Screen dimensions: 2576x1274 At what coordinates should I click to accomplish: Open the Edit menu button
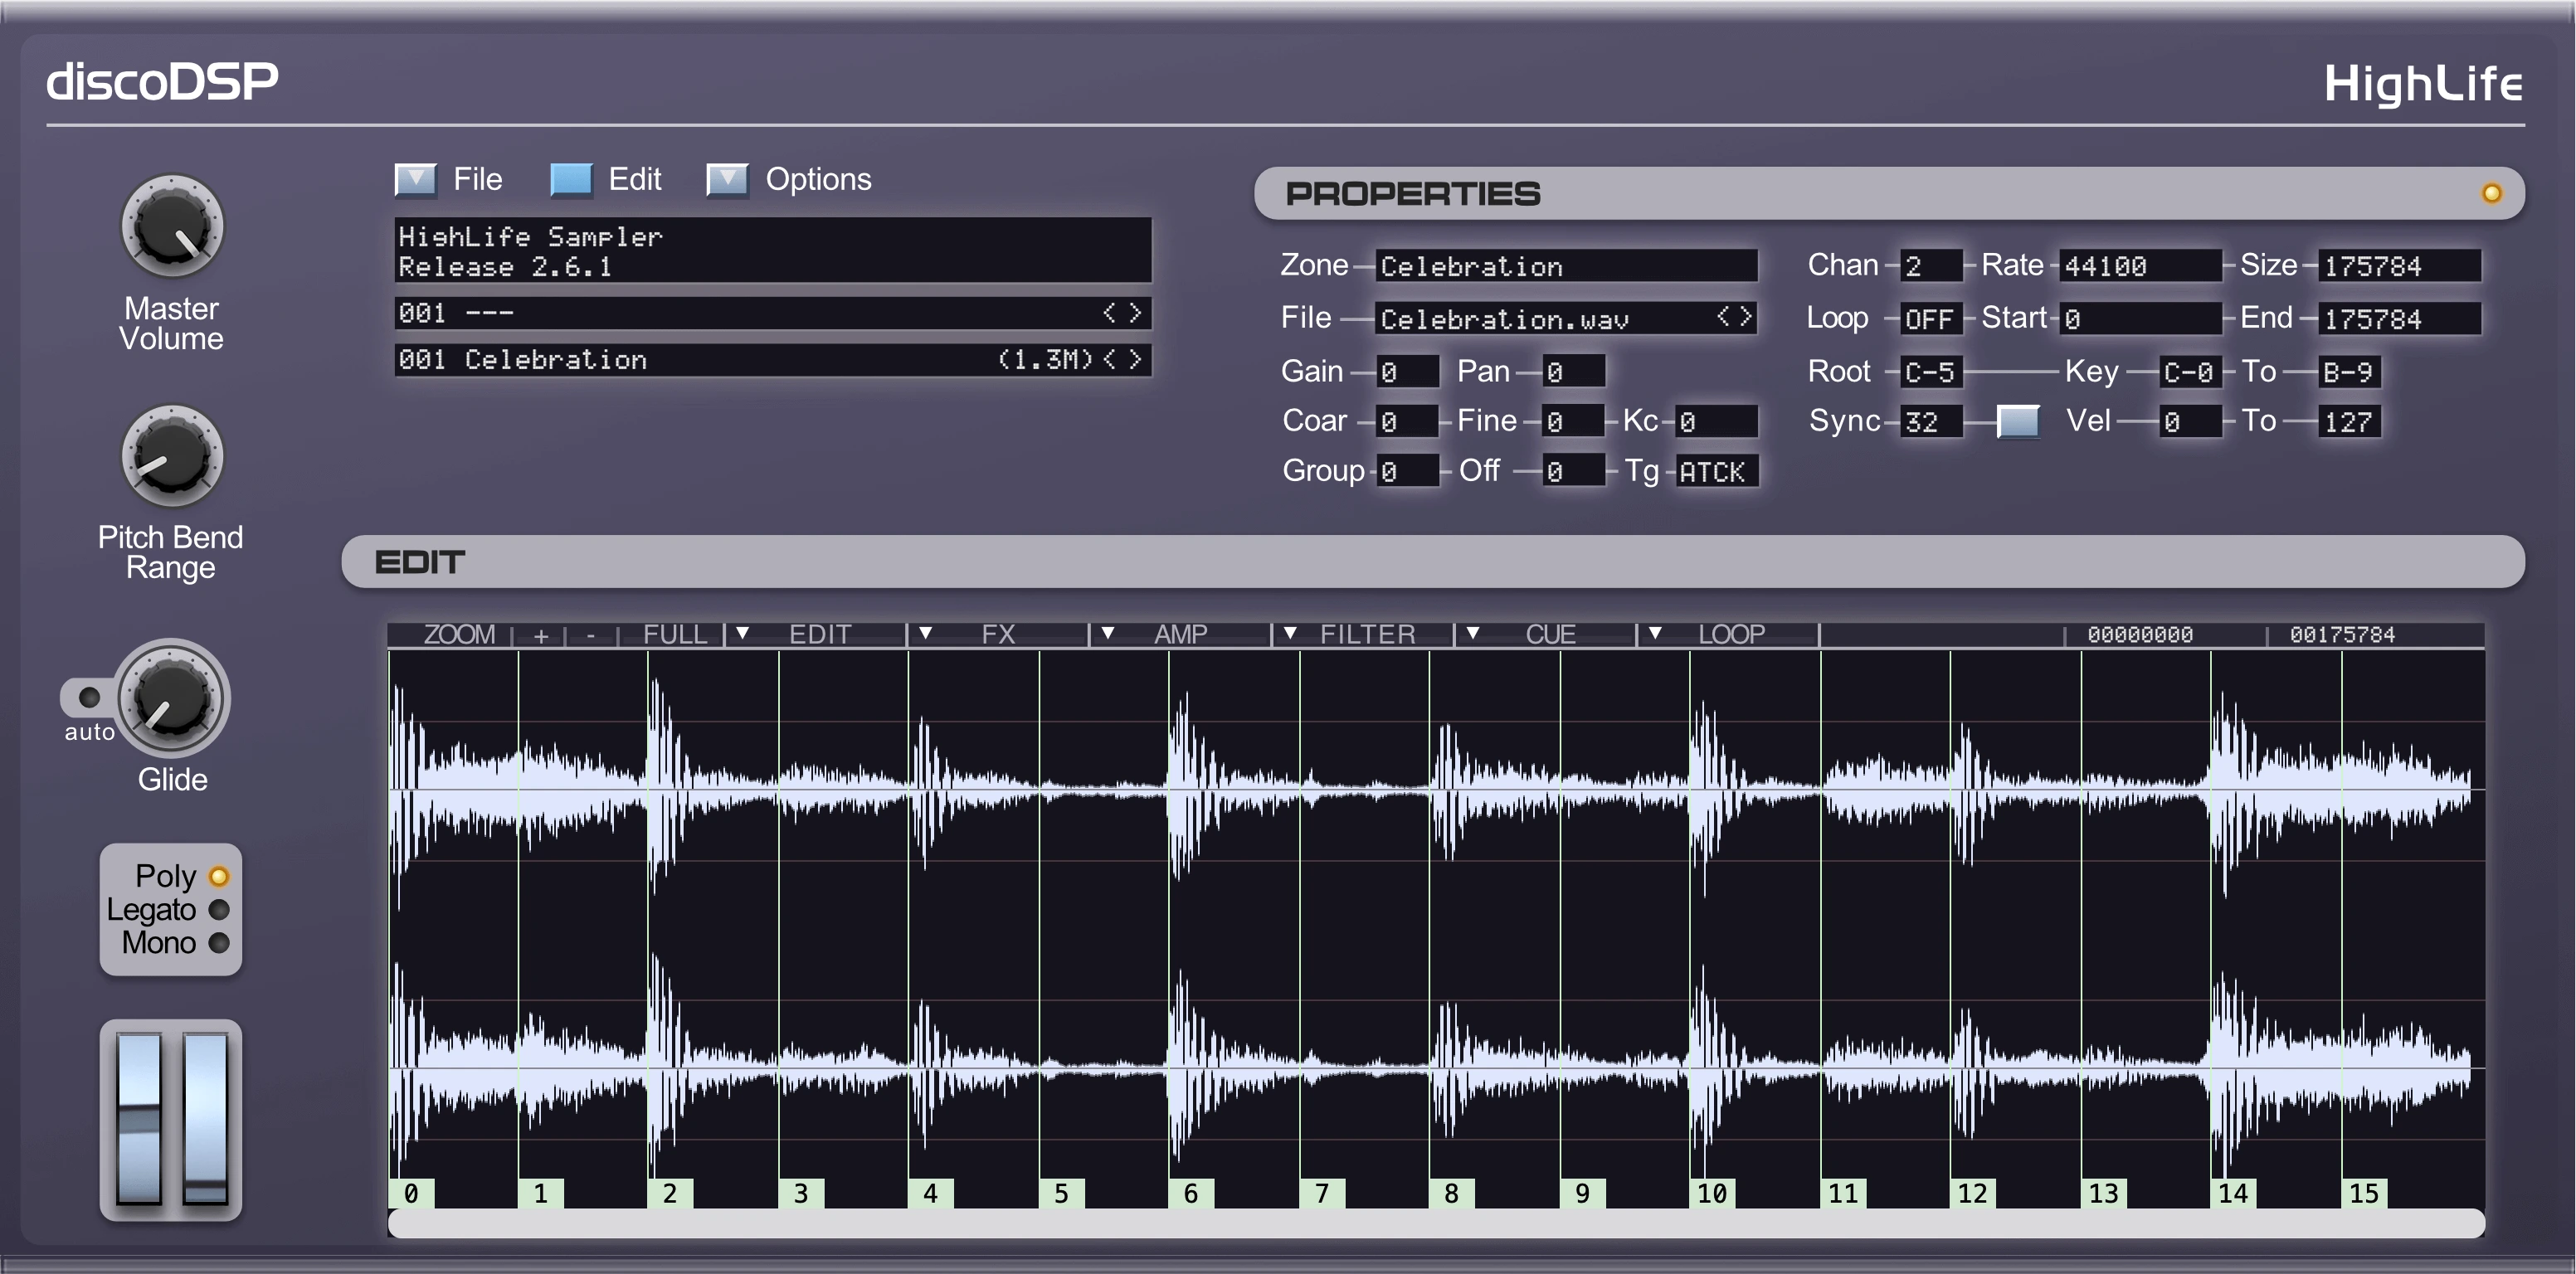(571, 180)
